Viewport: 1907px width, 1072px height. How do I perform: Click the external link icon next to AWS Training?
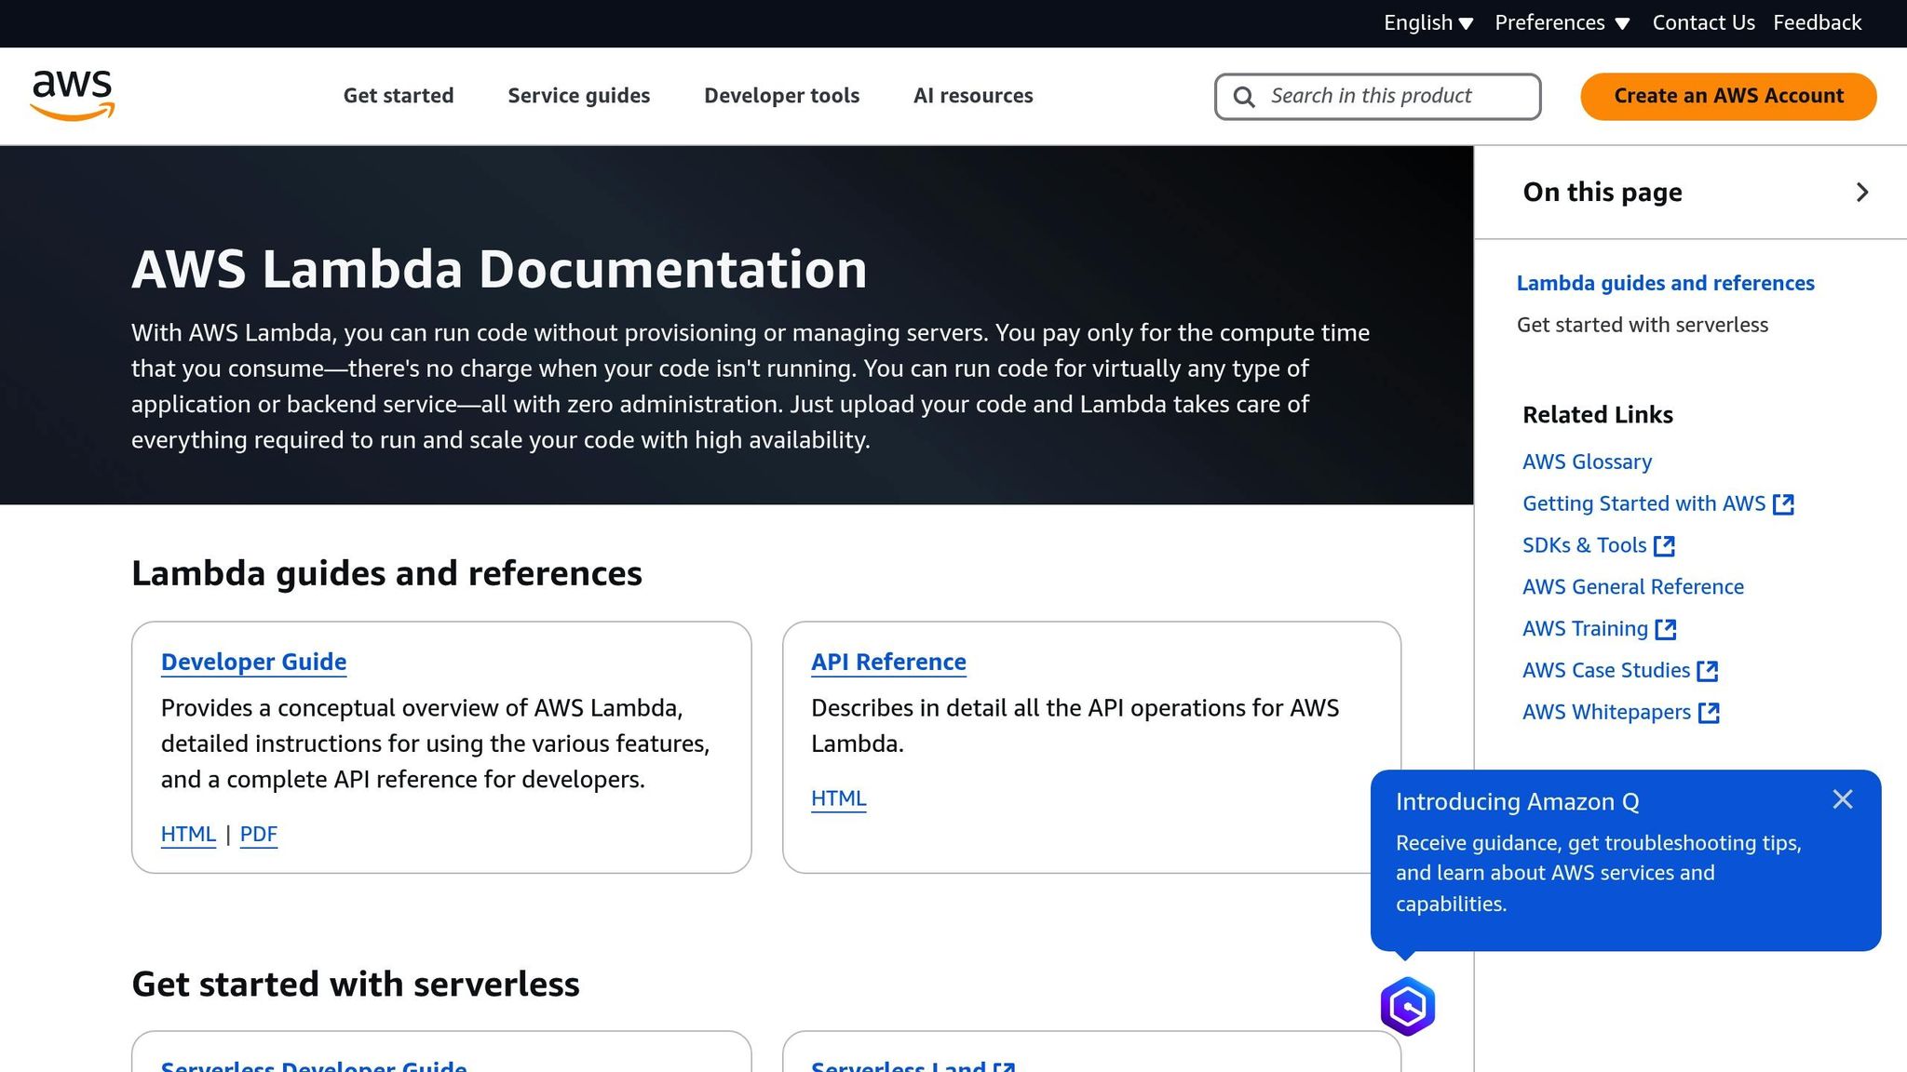1666,628
